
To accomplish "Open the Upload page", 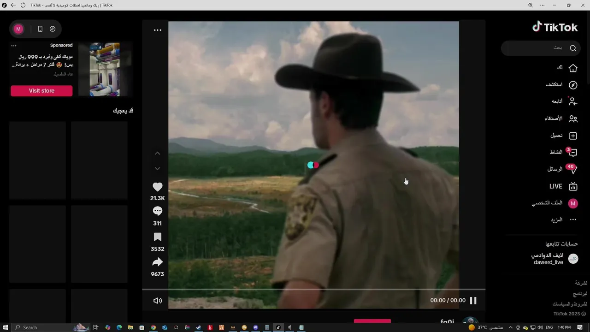I will coord(564,136).
